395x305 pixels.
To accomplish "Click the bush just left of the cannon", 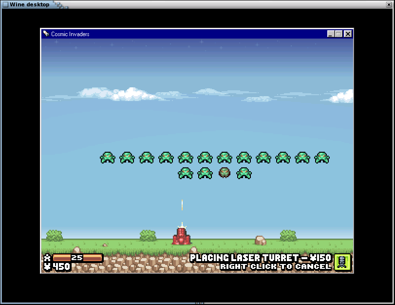I will click(148, 236).
